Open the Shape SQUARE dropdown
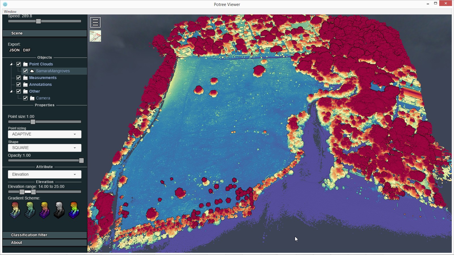 (x=45, y=148)
